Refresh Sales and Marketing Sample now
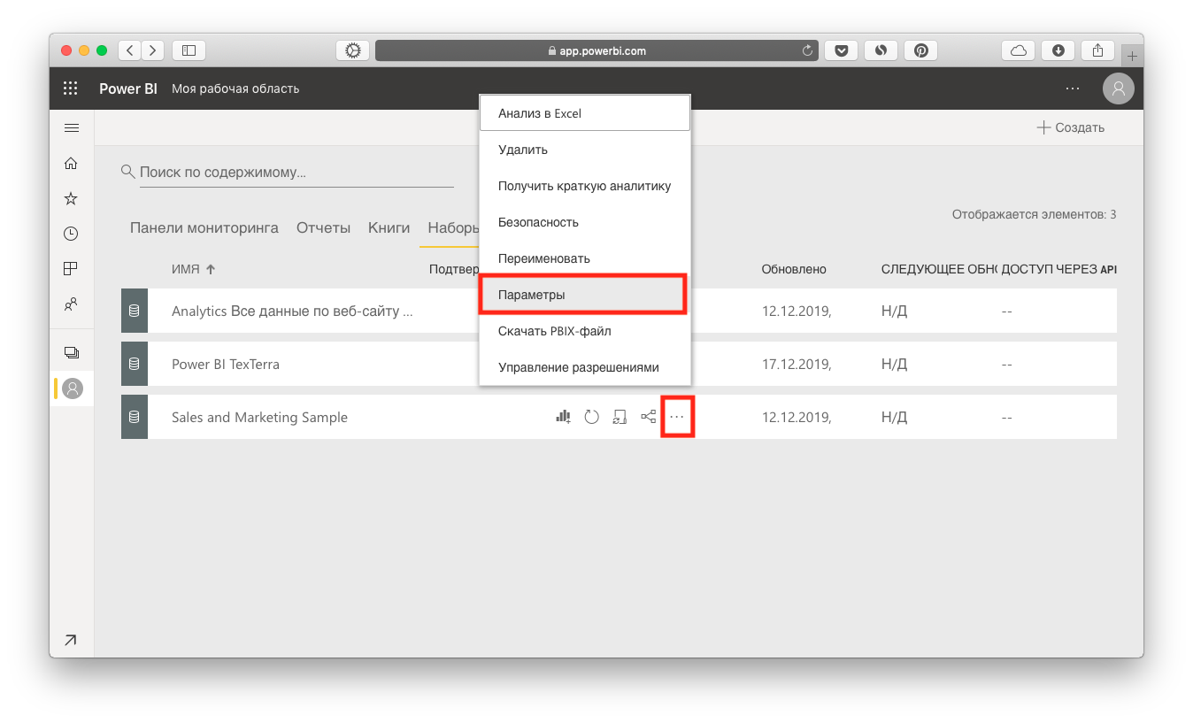Image resolution: width=1193 pixels, height=723 pixels. 592,417
